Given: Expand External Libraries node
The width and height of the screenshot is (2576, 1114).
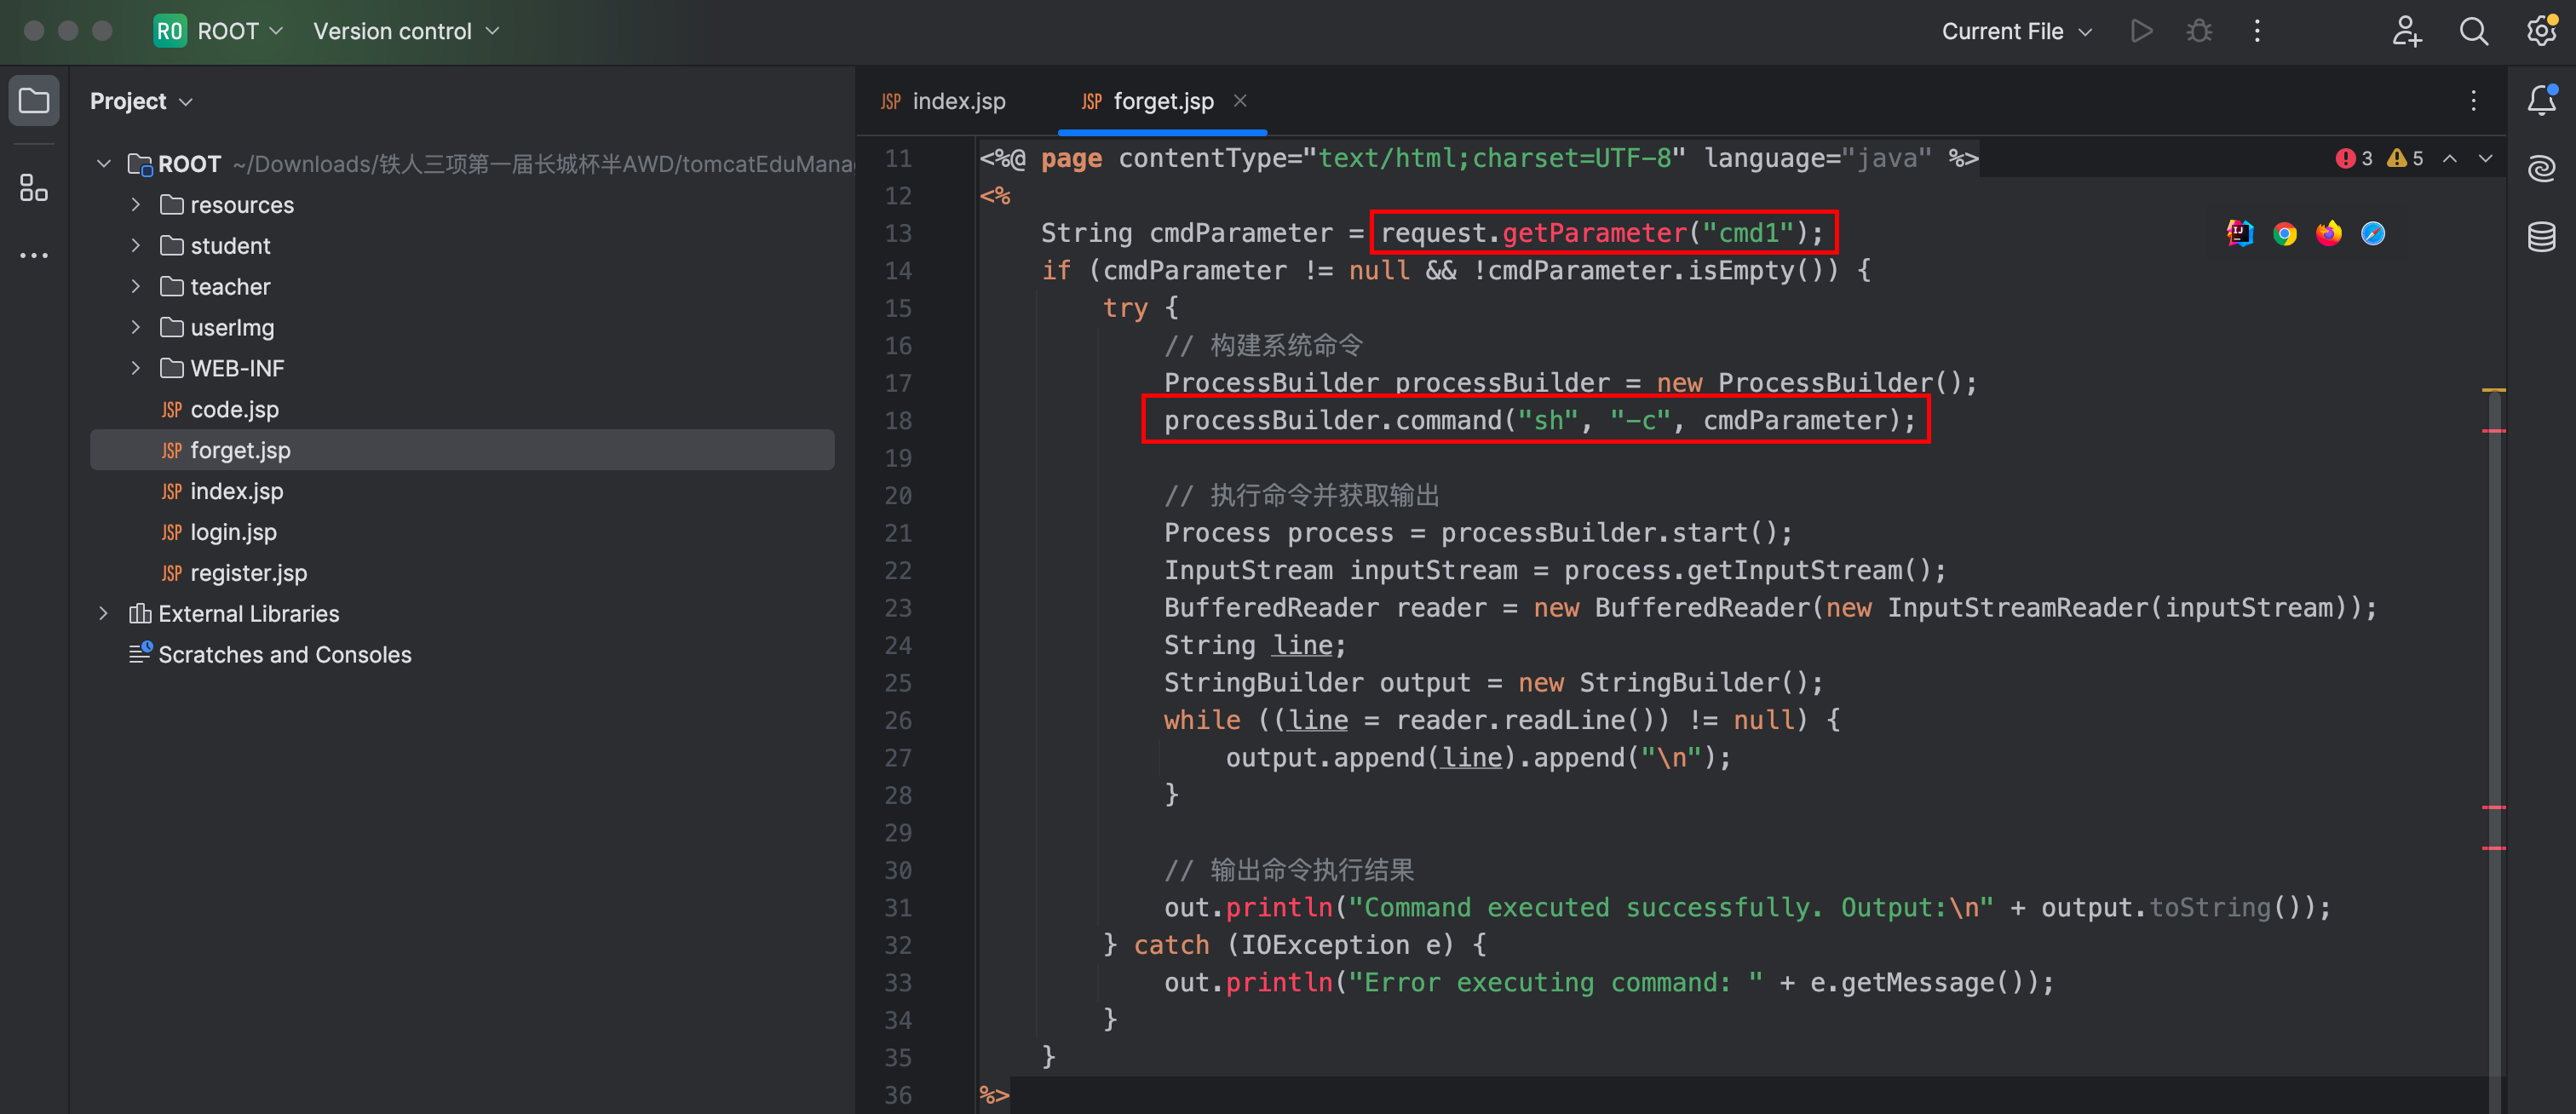Looking at the screenshot, I should [103, 613].
